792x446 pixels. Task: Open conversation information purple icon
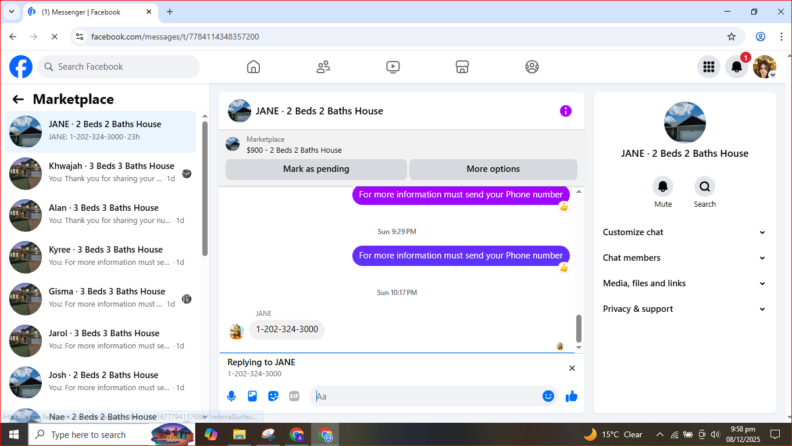(x=566, y=111)
